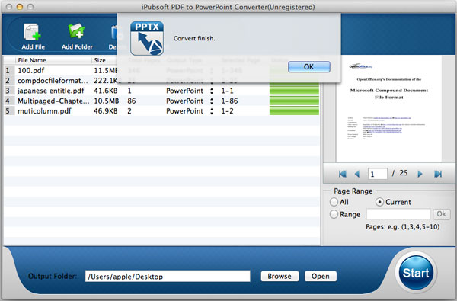The width and height of the screenshot is (457, 301).
Task: Click the selected page value 1-2
Action: 227,111
